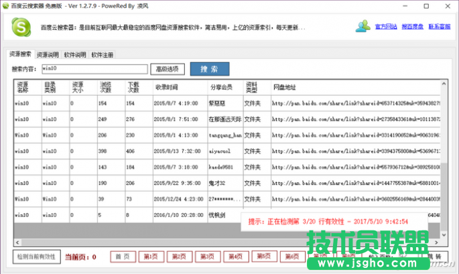Focus the 搜索内容 input field

(94, 69)
